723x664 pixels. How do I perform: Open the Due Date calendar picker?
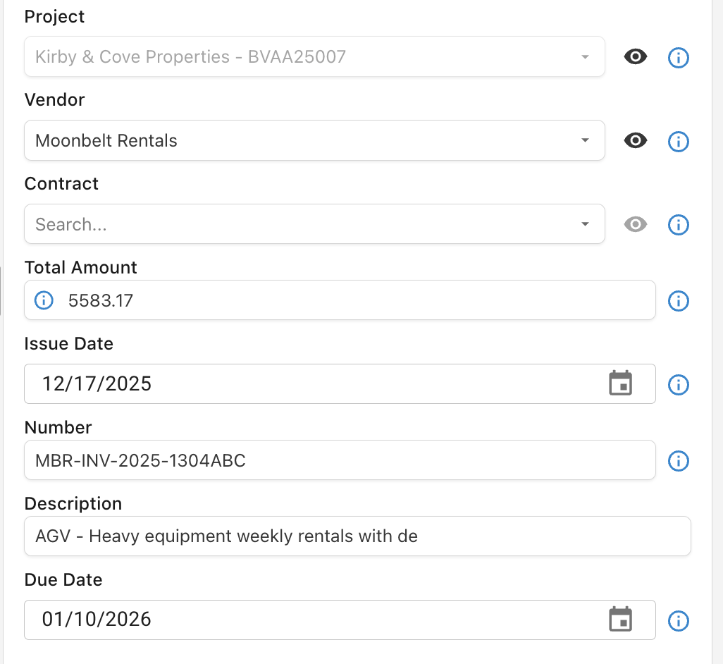(x=621, y=620)
